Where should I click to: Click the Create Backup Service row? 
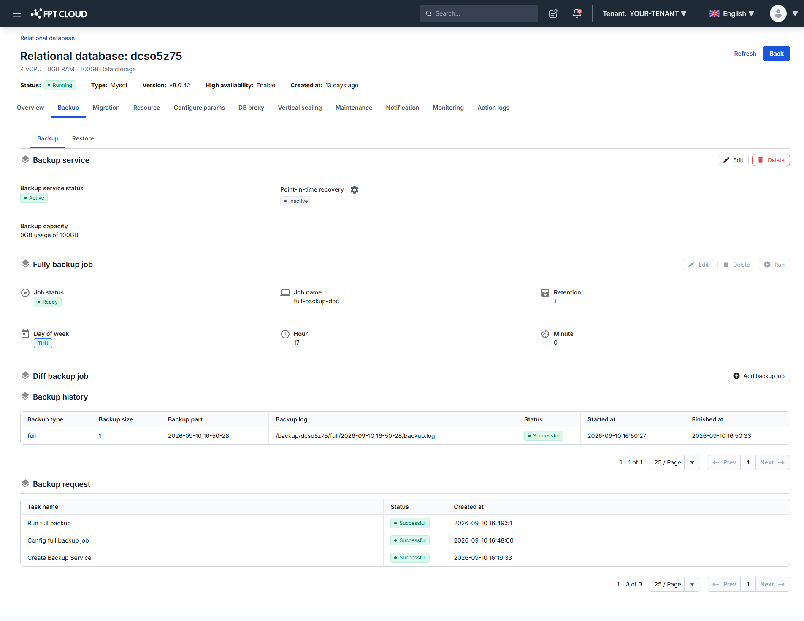pos(405,558)
